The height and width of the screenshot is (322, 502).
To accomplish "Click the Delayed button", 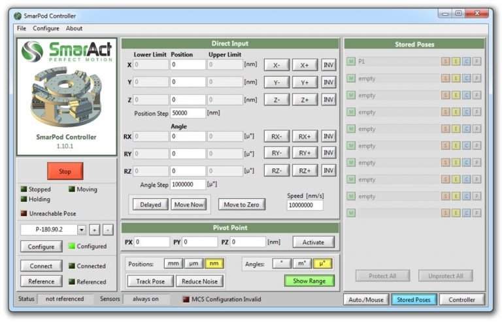I will (x=150, y=205).
